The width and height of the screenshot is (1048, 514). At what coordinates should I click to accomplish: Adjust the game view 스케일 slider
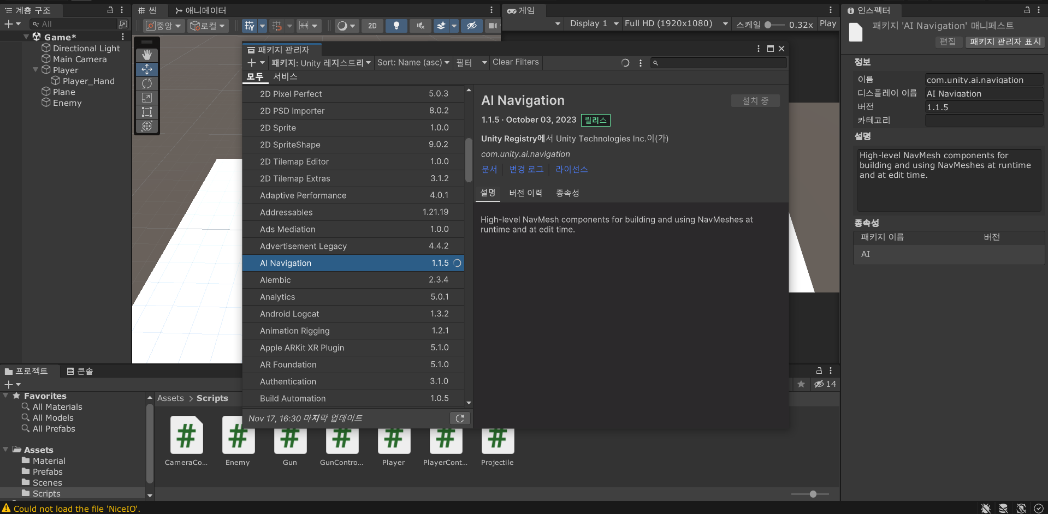point(774,25)
